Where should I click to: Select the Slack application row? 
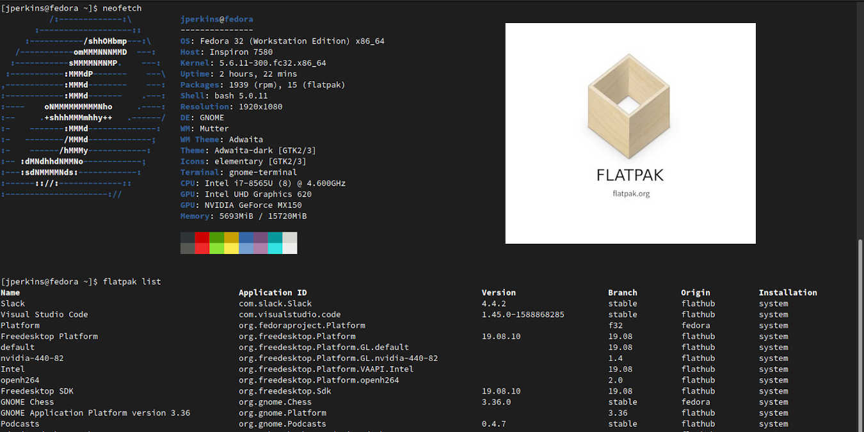click(13, 303)
